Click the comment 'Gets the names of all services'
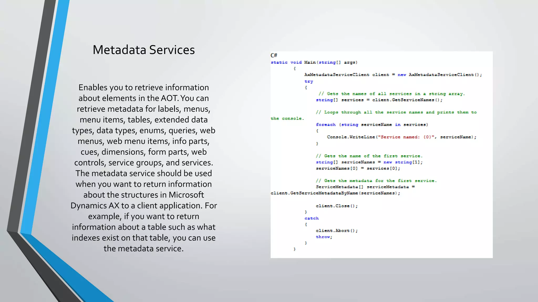538x302 pixels. tap(392, 94)
